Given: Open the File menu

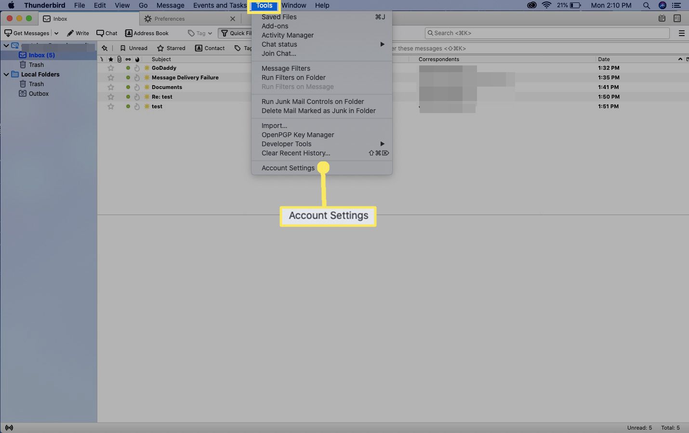Looking at the screenshot, I should coord(79,5).
